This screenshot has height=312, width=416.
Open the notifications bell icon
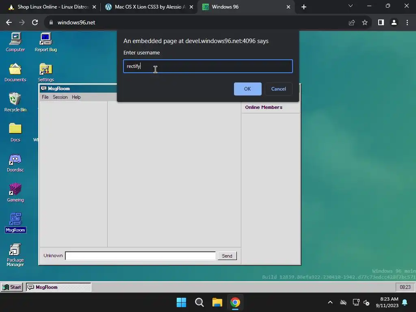pos(405,302)
